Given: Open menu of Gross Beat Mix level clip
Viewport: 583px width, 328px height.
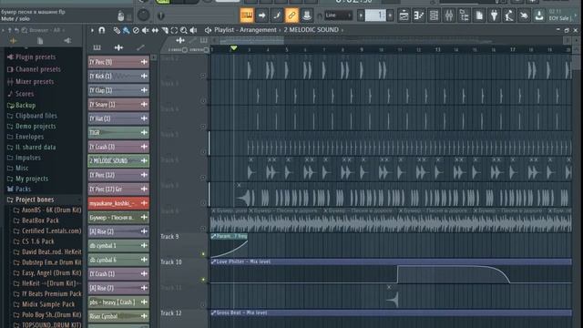Looking at the screenshot, I should (213, 313).
